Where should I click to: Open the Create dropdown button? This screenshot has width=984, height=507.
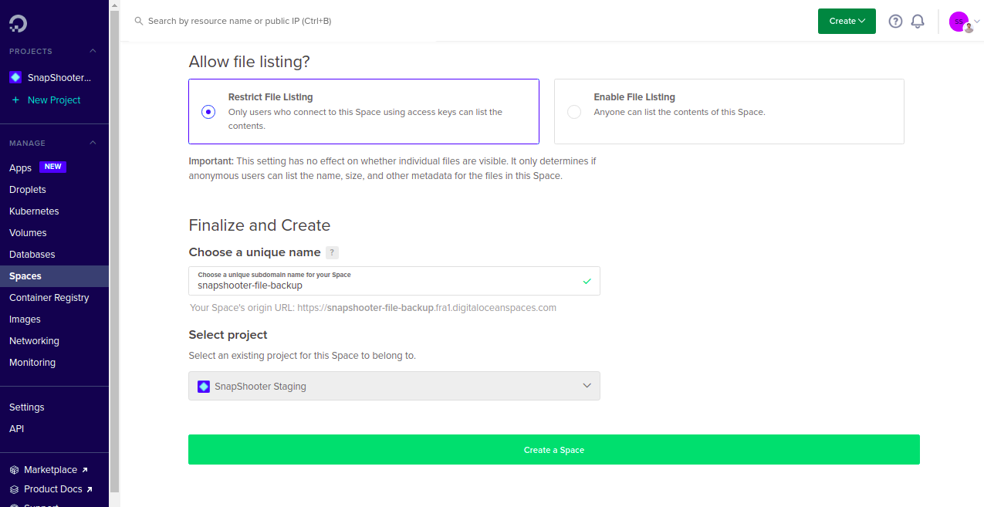pos(847,22)
